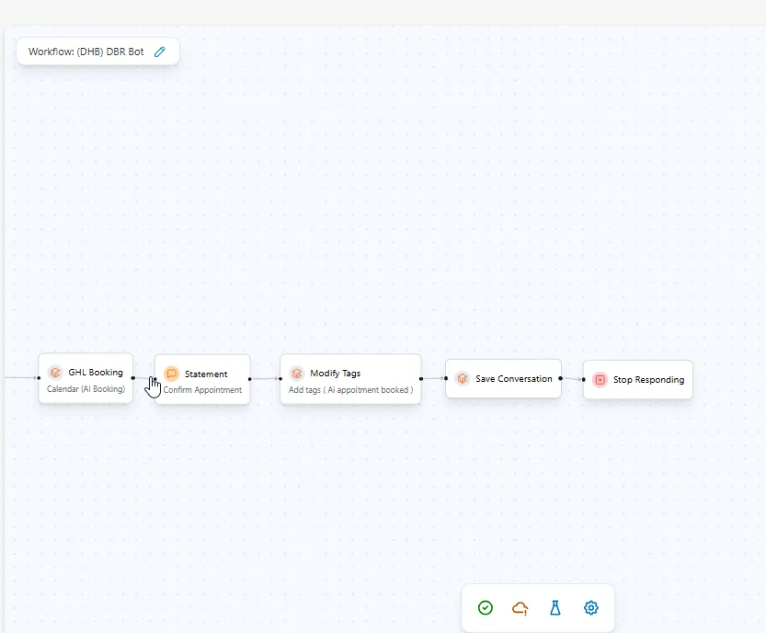Click Stop Responding node's input connector dot
The height and width of the screenshot is (633, 766).
pos(583,379)
